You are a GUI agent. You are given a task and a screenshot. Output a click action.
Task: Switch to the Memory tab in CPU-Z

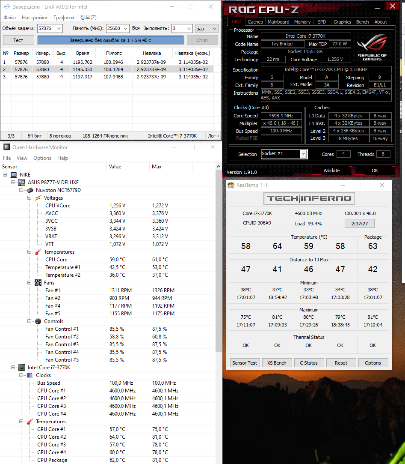[302, 22]
